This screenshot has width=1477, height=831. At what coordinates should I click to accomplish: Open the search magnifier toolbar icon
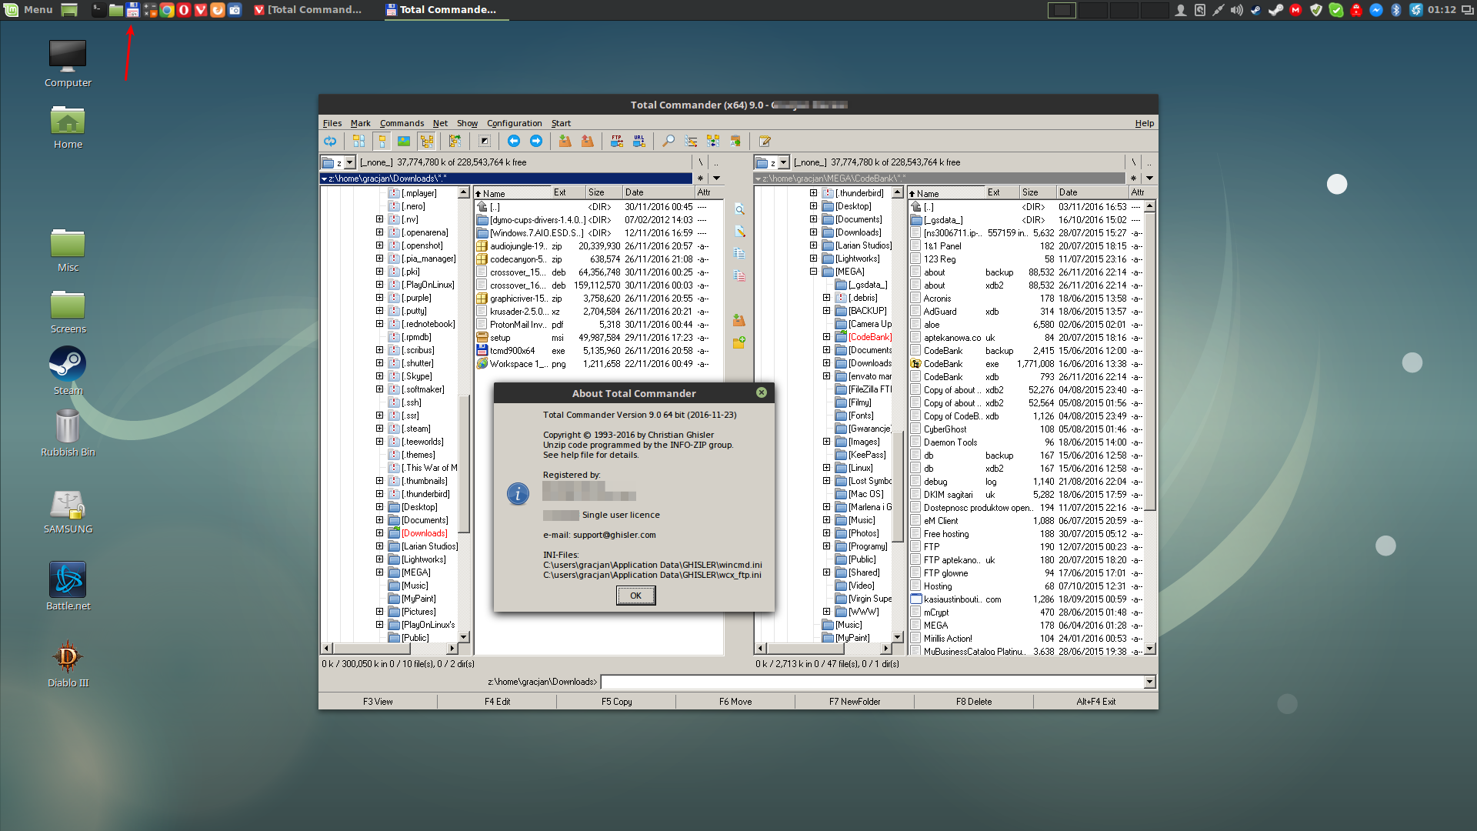click(668, 141)
